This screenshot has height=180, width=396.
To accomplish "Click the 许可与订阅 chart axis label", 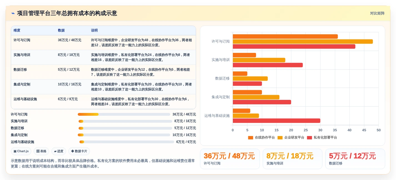I will pos(220,41).
